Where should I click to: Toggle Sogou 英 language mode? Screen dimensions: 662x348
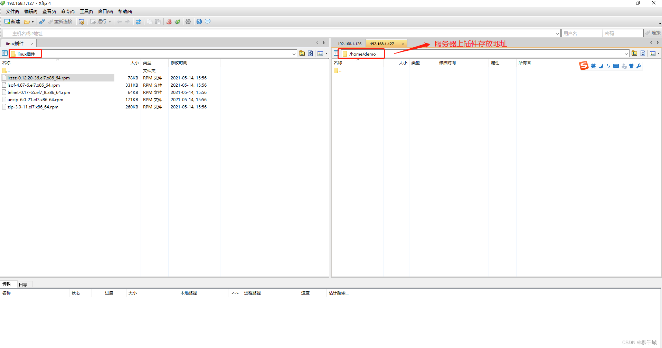coord(593,66)
